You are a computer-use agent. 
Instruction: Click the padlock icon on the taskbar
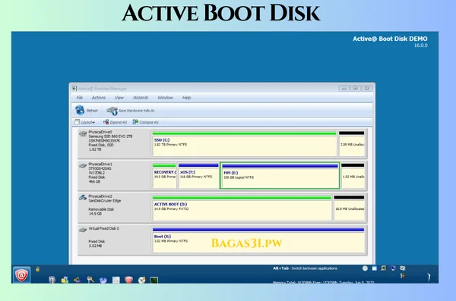pos(38,269)
